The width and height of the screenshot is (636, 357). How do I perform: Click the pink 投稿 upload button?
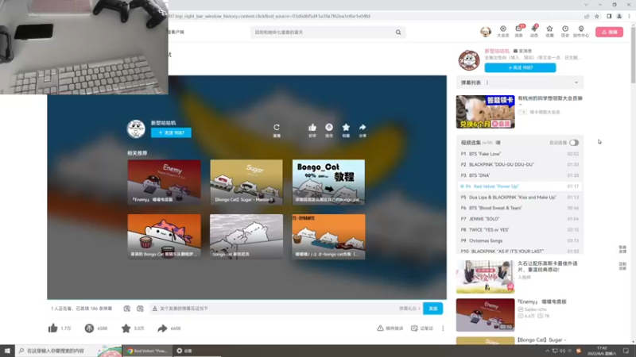pyautogui.click(x=609, y=32)
